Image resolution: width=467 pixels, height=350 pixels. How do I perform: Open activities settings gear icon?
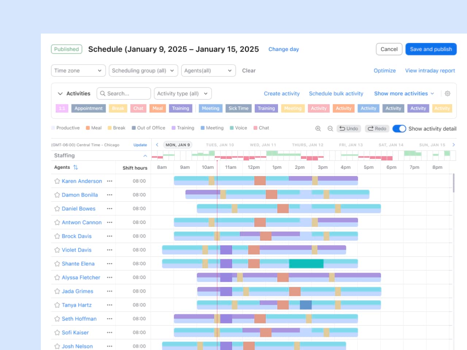pos(448,94)
